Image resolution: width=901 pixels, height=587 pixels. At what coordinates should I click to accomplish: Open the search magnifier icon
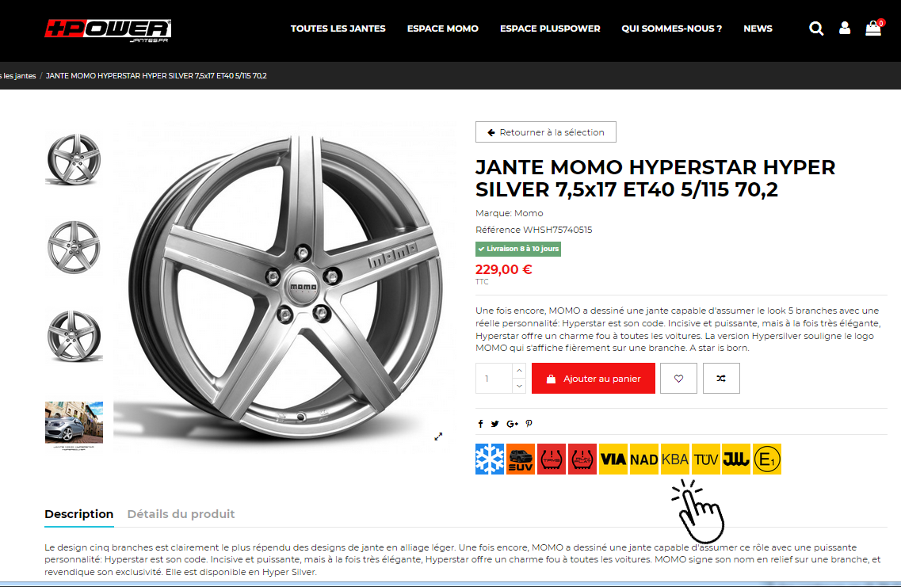pyautogui.click(x=816, y=29)
